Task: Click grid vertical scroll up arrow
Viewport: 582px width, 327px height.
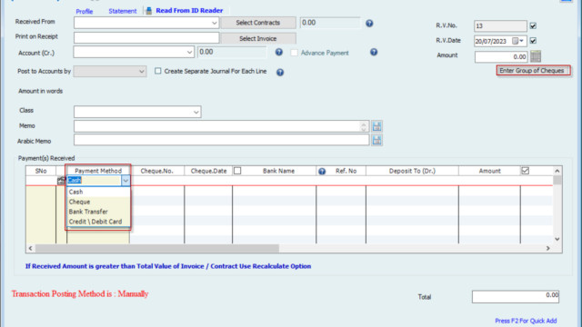Action: [557, 171]
